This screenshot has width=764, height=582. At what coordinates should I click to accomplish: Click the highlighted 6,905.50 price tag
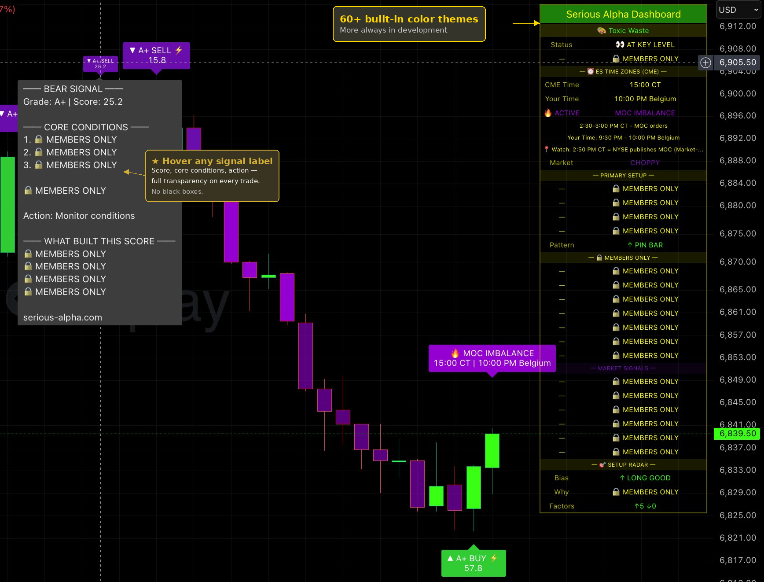pyautogui.click(x=737, y=62)
